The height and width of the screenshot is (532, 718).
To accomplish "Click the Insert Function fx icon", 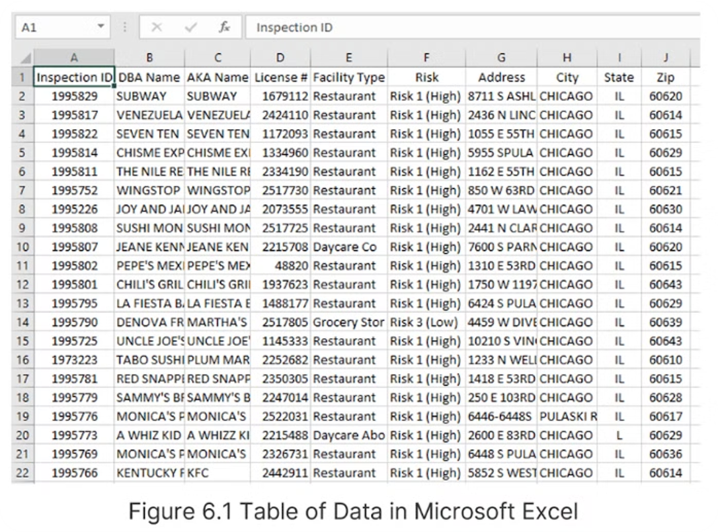I will click(224, 28).
